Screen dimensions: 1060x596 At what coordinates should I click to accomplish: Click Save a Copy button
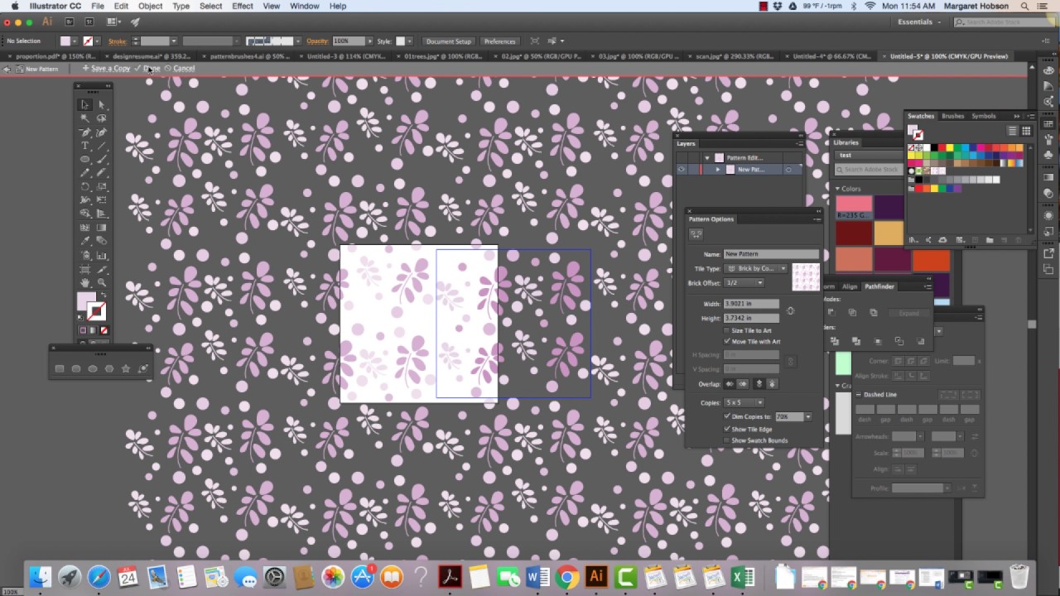[x=106, y=69]
